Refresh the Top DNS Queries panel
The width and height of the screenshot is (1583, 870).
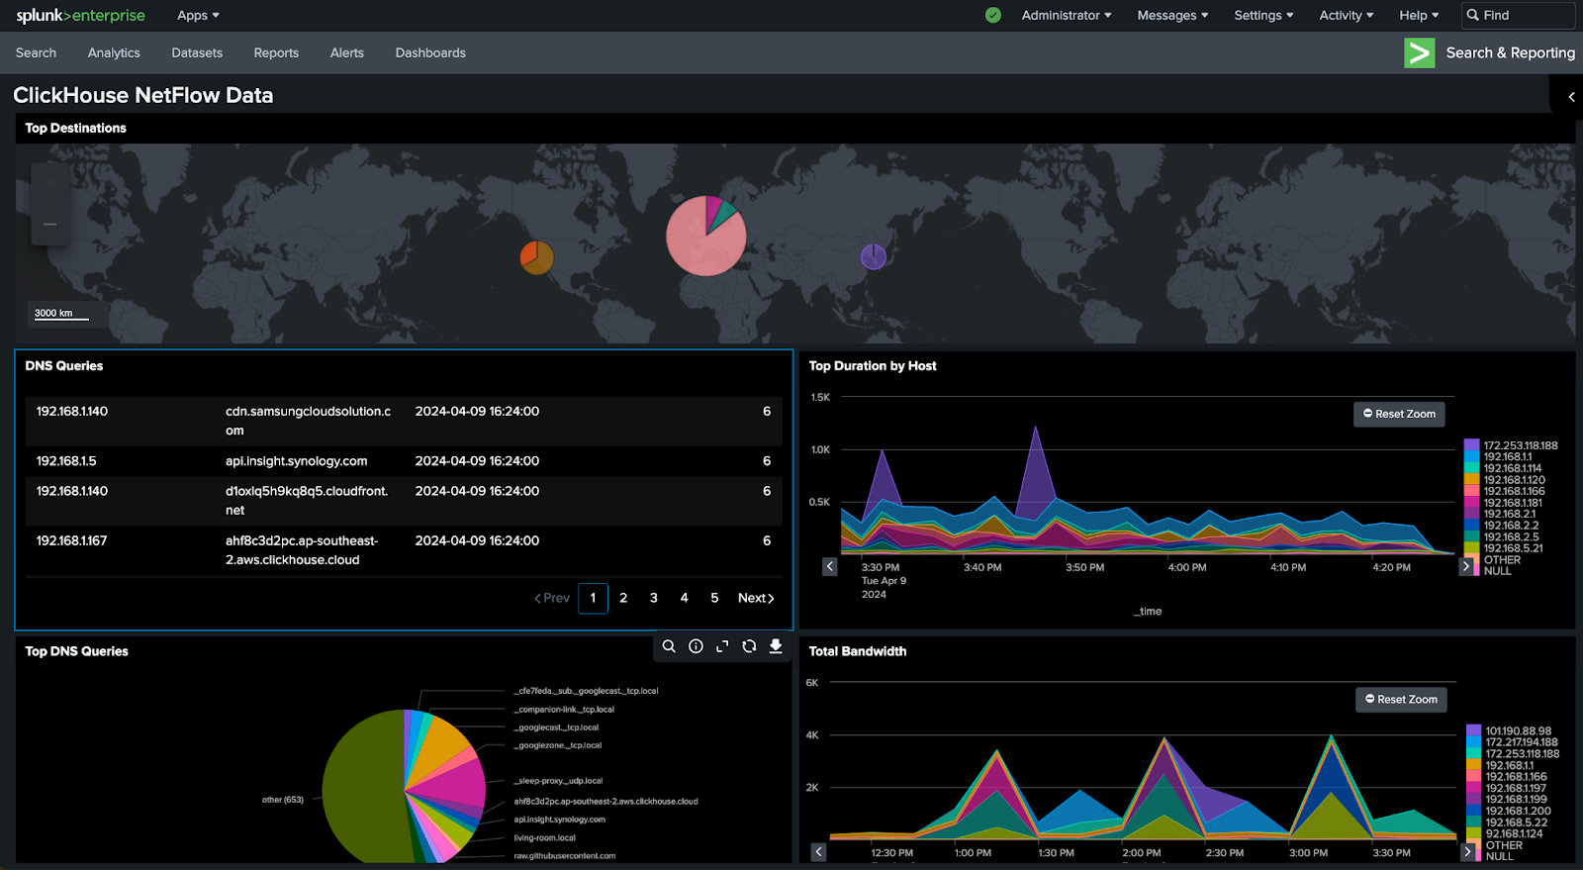pos(749,646)
